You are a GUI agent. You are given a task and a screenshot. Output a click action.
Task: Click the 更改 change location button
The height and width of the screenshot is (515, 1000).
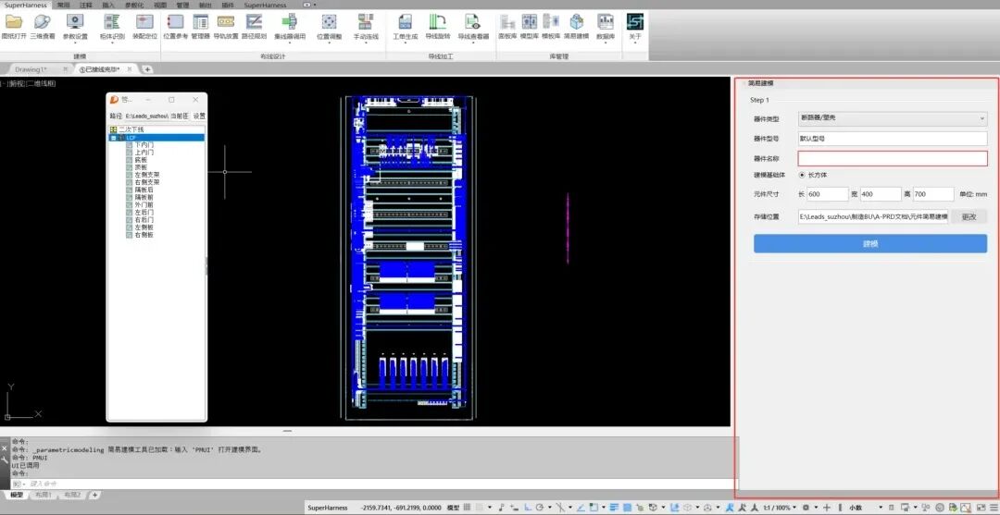969,216
